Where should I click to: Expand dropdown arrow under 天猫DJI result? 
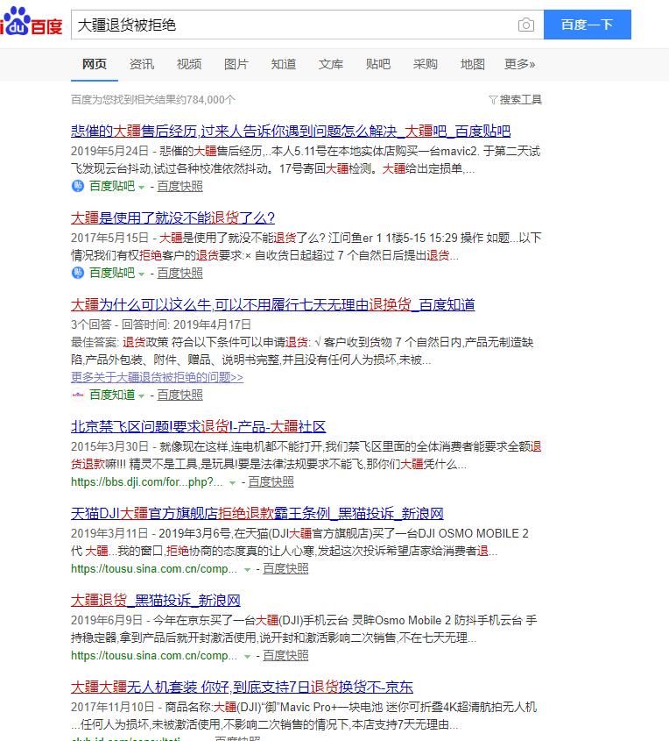[x=247, y=570]
